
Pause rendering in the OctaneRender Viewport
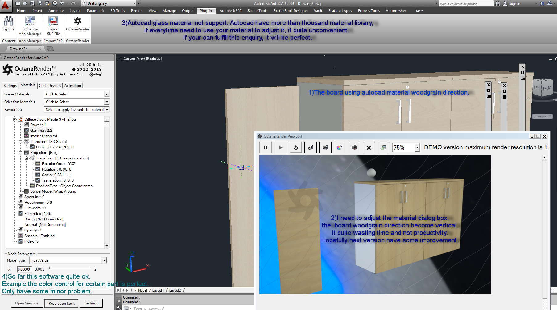pyautogui.click(x=266, y=147)
